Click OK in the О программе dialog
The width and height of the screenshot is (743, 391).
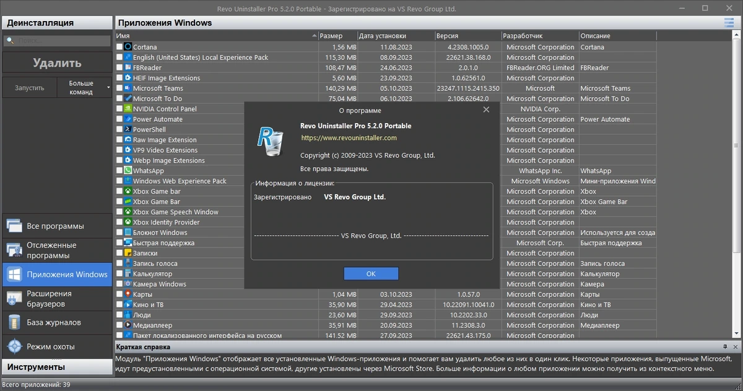pyautogui.click(x=371, y=273)
